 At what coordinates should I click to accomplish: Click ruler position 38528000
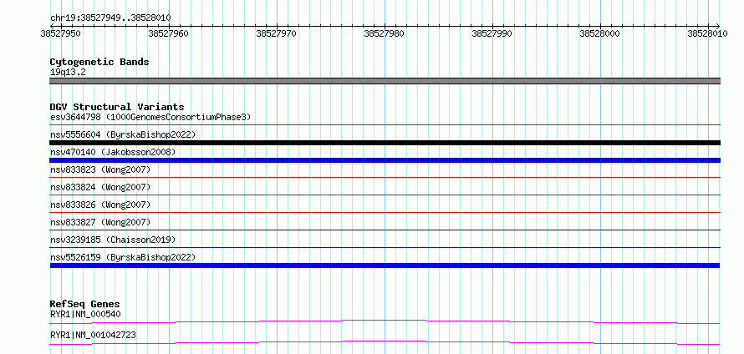600,33
